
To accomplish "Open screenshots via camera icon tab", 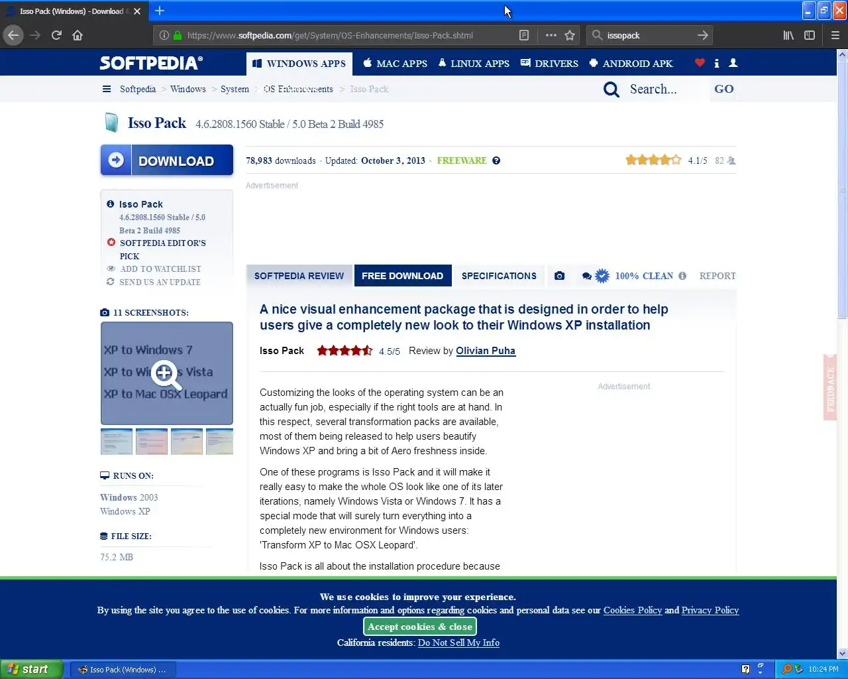I will click(560, 276).
